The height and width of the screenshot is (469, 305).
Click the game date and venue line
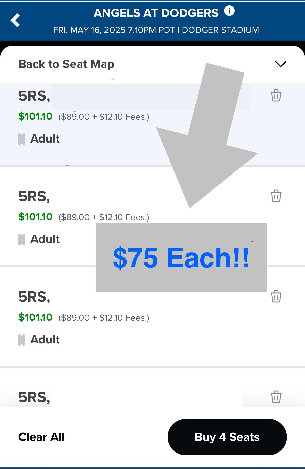(156, 30)
